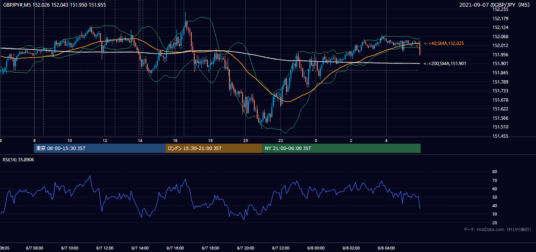536x252 pixels.
Task: Click the 9/8 04:00 date axis label
Action: click(387, 248)
